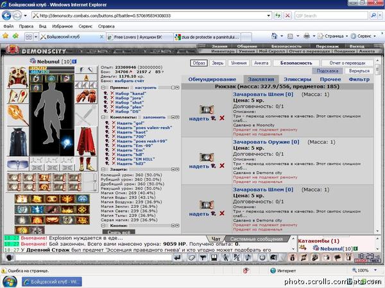Click the chat funnel filter icon
Viewport: 385px width, 288px height.
coord(203,258)
